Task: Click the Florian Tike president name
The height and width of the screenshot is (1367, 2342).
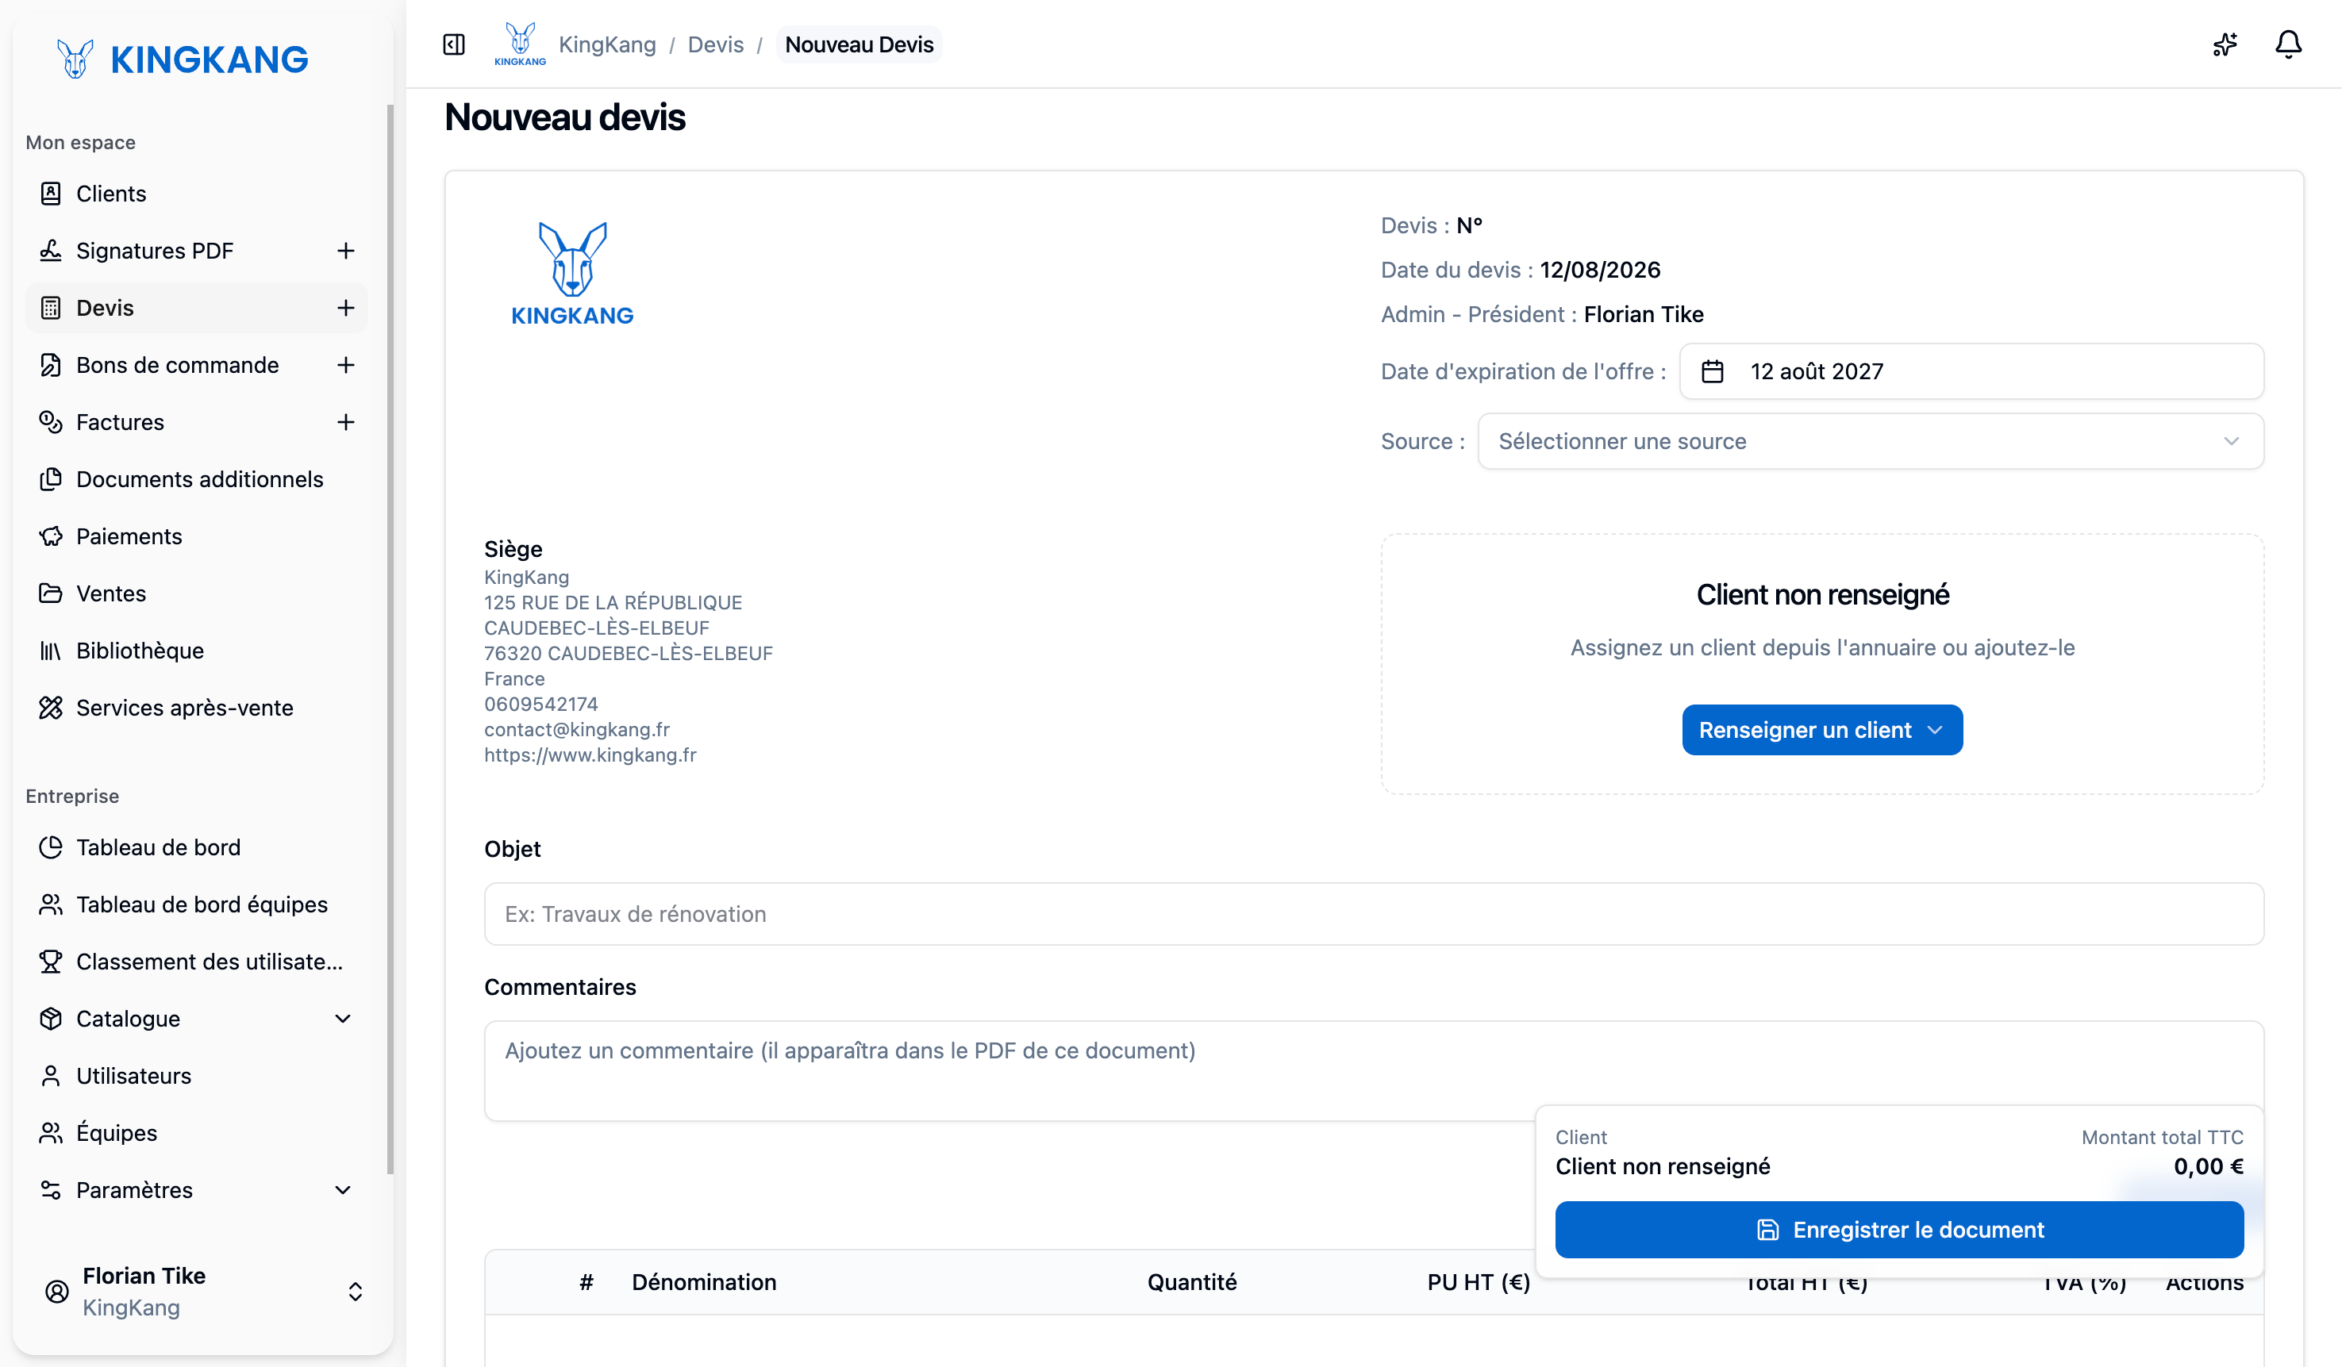Action: click(1643, 314)
